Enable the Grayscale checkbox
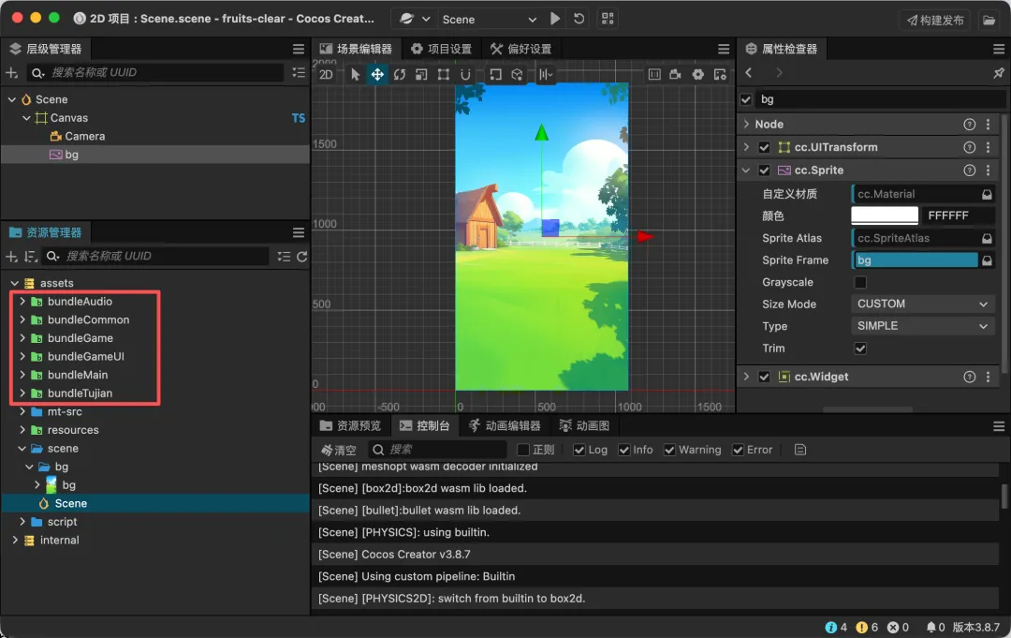 pos(860,282)
